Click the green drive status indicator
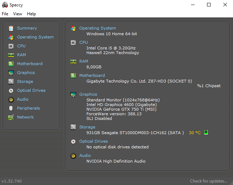Screen dimensions: 233x185 (206, 132)
